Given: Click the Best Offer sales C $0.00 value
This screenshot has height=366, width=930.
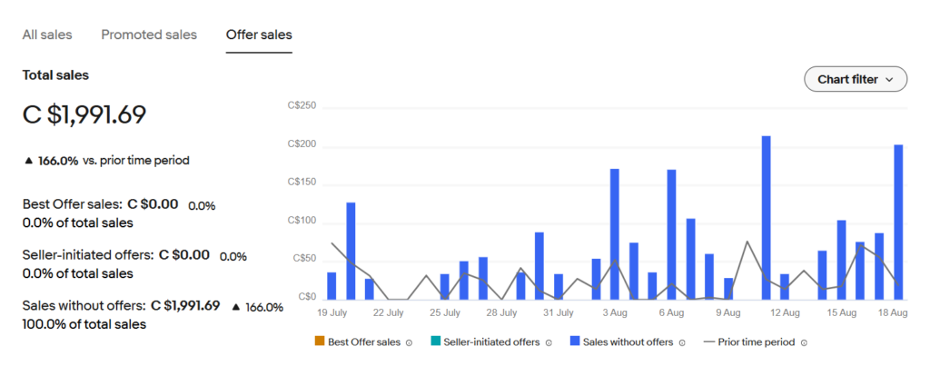Looking at the screenshot, I should [x=153, y=204].
